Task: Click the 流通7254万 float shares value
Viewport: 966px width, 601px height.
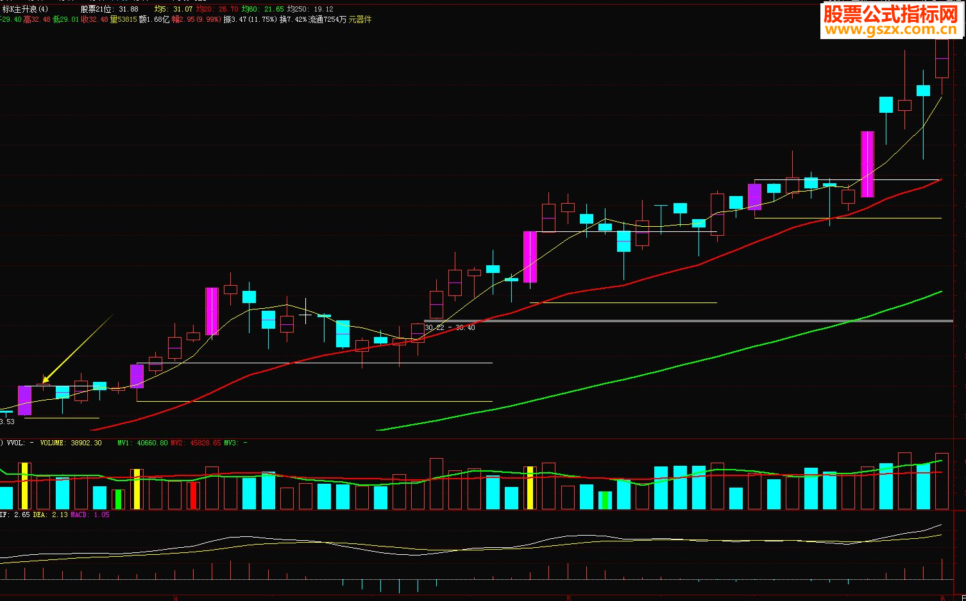Action: (327, 19)
